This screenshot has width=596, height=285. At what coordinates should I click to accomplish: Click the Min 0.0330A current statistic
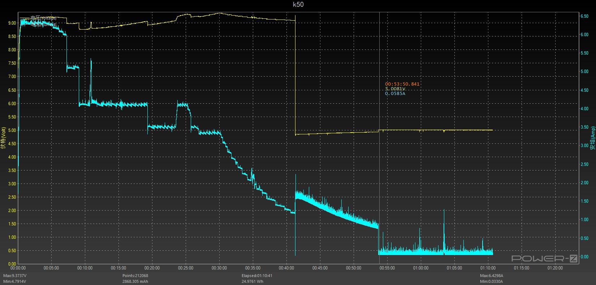point(491,281)
